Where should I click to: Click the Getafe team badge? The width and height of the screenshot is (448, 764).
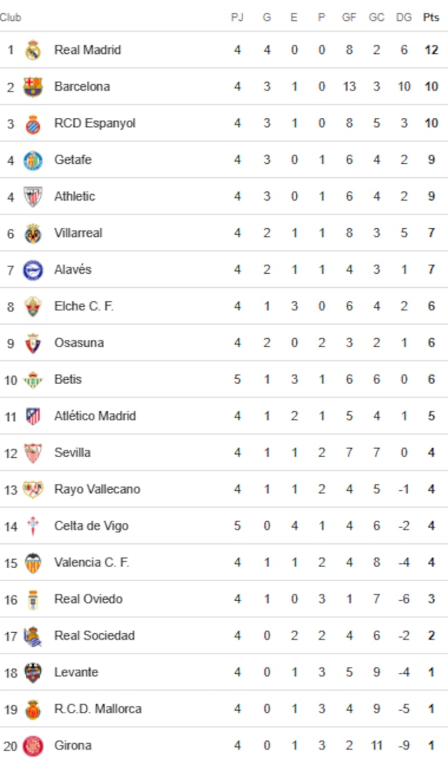(x=33, y=160)
